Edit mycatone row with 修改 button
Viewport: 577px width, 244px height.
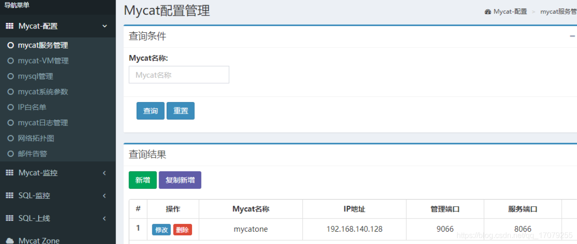161,230
